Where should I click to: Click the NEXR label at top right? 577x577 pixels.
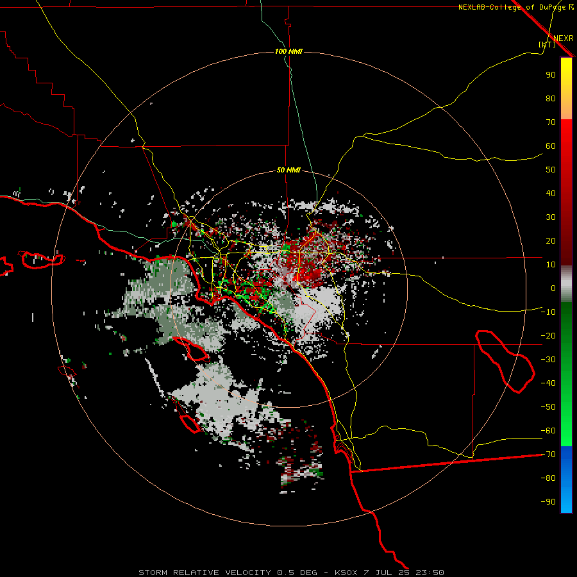point(564,38)
